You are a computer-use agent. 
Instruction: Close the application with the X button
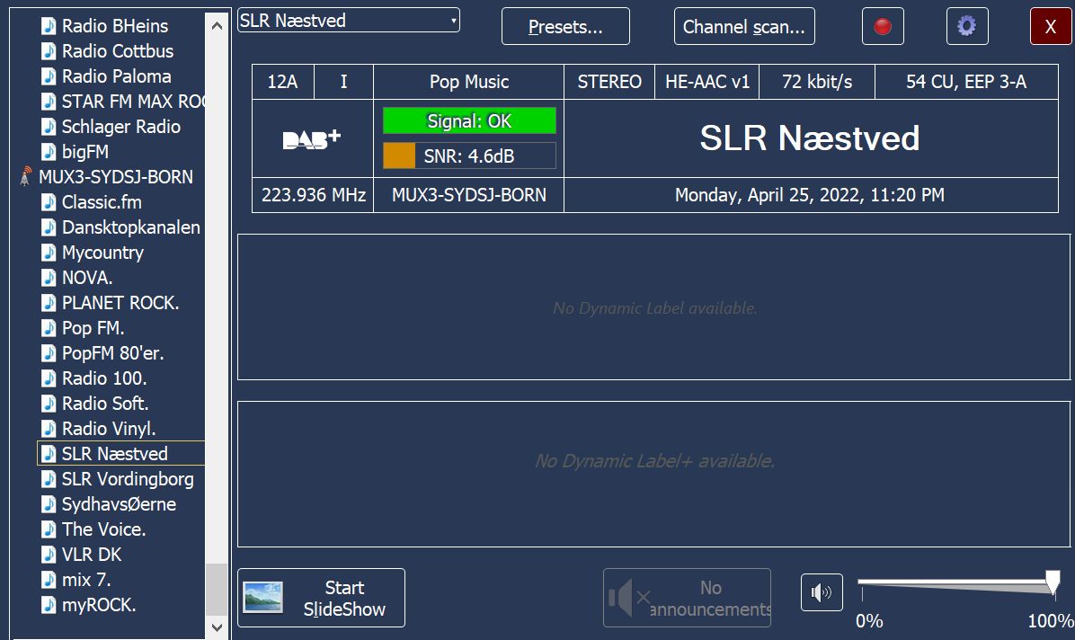pos(1051,26)
